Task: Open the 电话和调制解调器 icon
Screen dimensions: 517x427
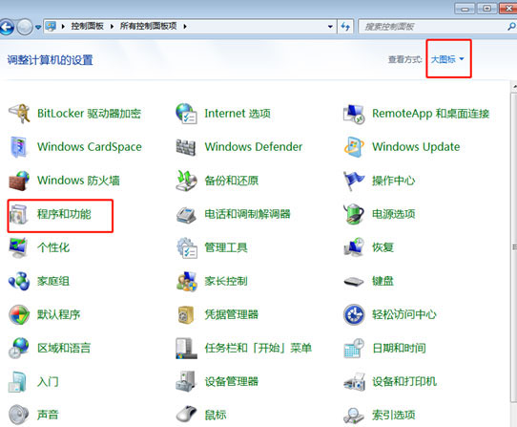Action: pyautogui.click(x=186, y=215)
